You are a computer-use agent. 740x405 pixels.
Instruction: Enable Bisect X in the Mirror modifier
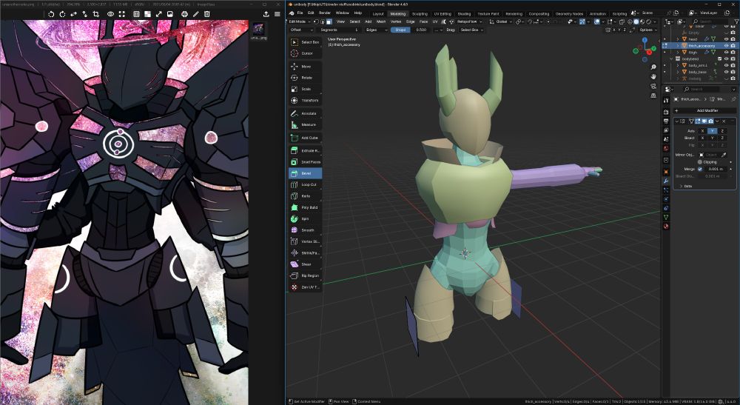[703, 138]
